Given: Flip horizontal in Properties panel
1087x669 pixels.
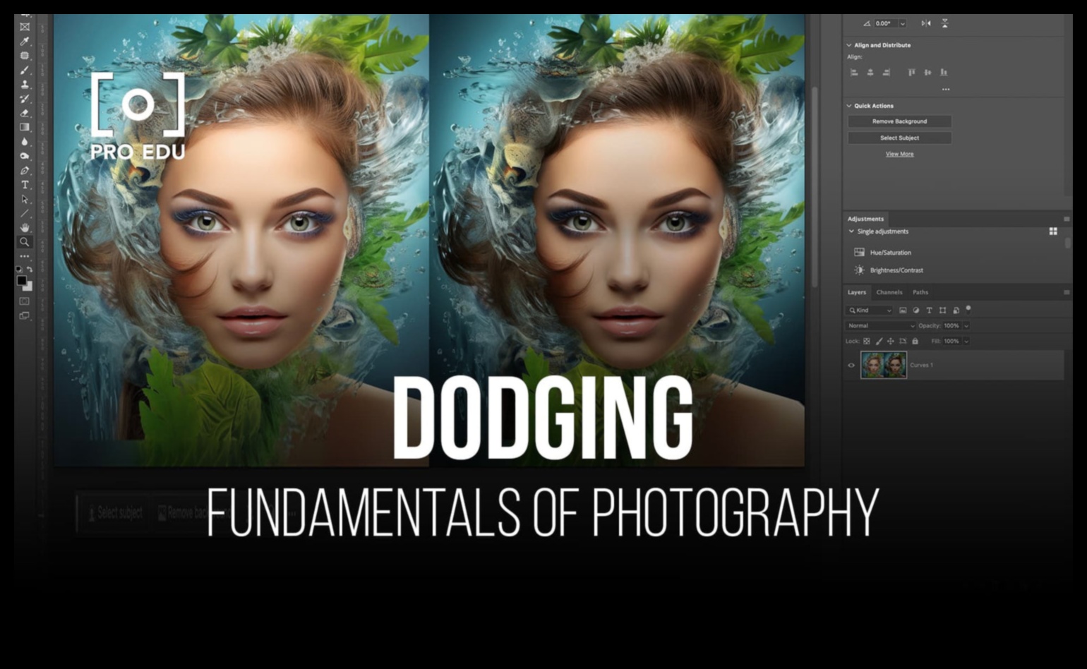Looking at the screenshot, I should (x=926, y=23).
